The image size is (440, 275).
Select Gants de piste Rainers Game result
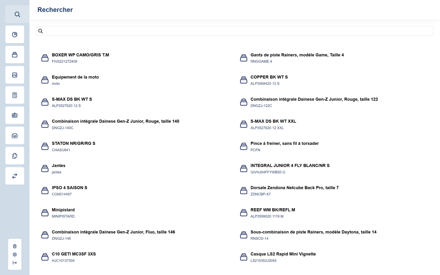point(297,55)
